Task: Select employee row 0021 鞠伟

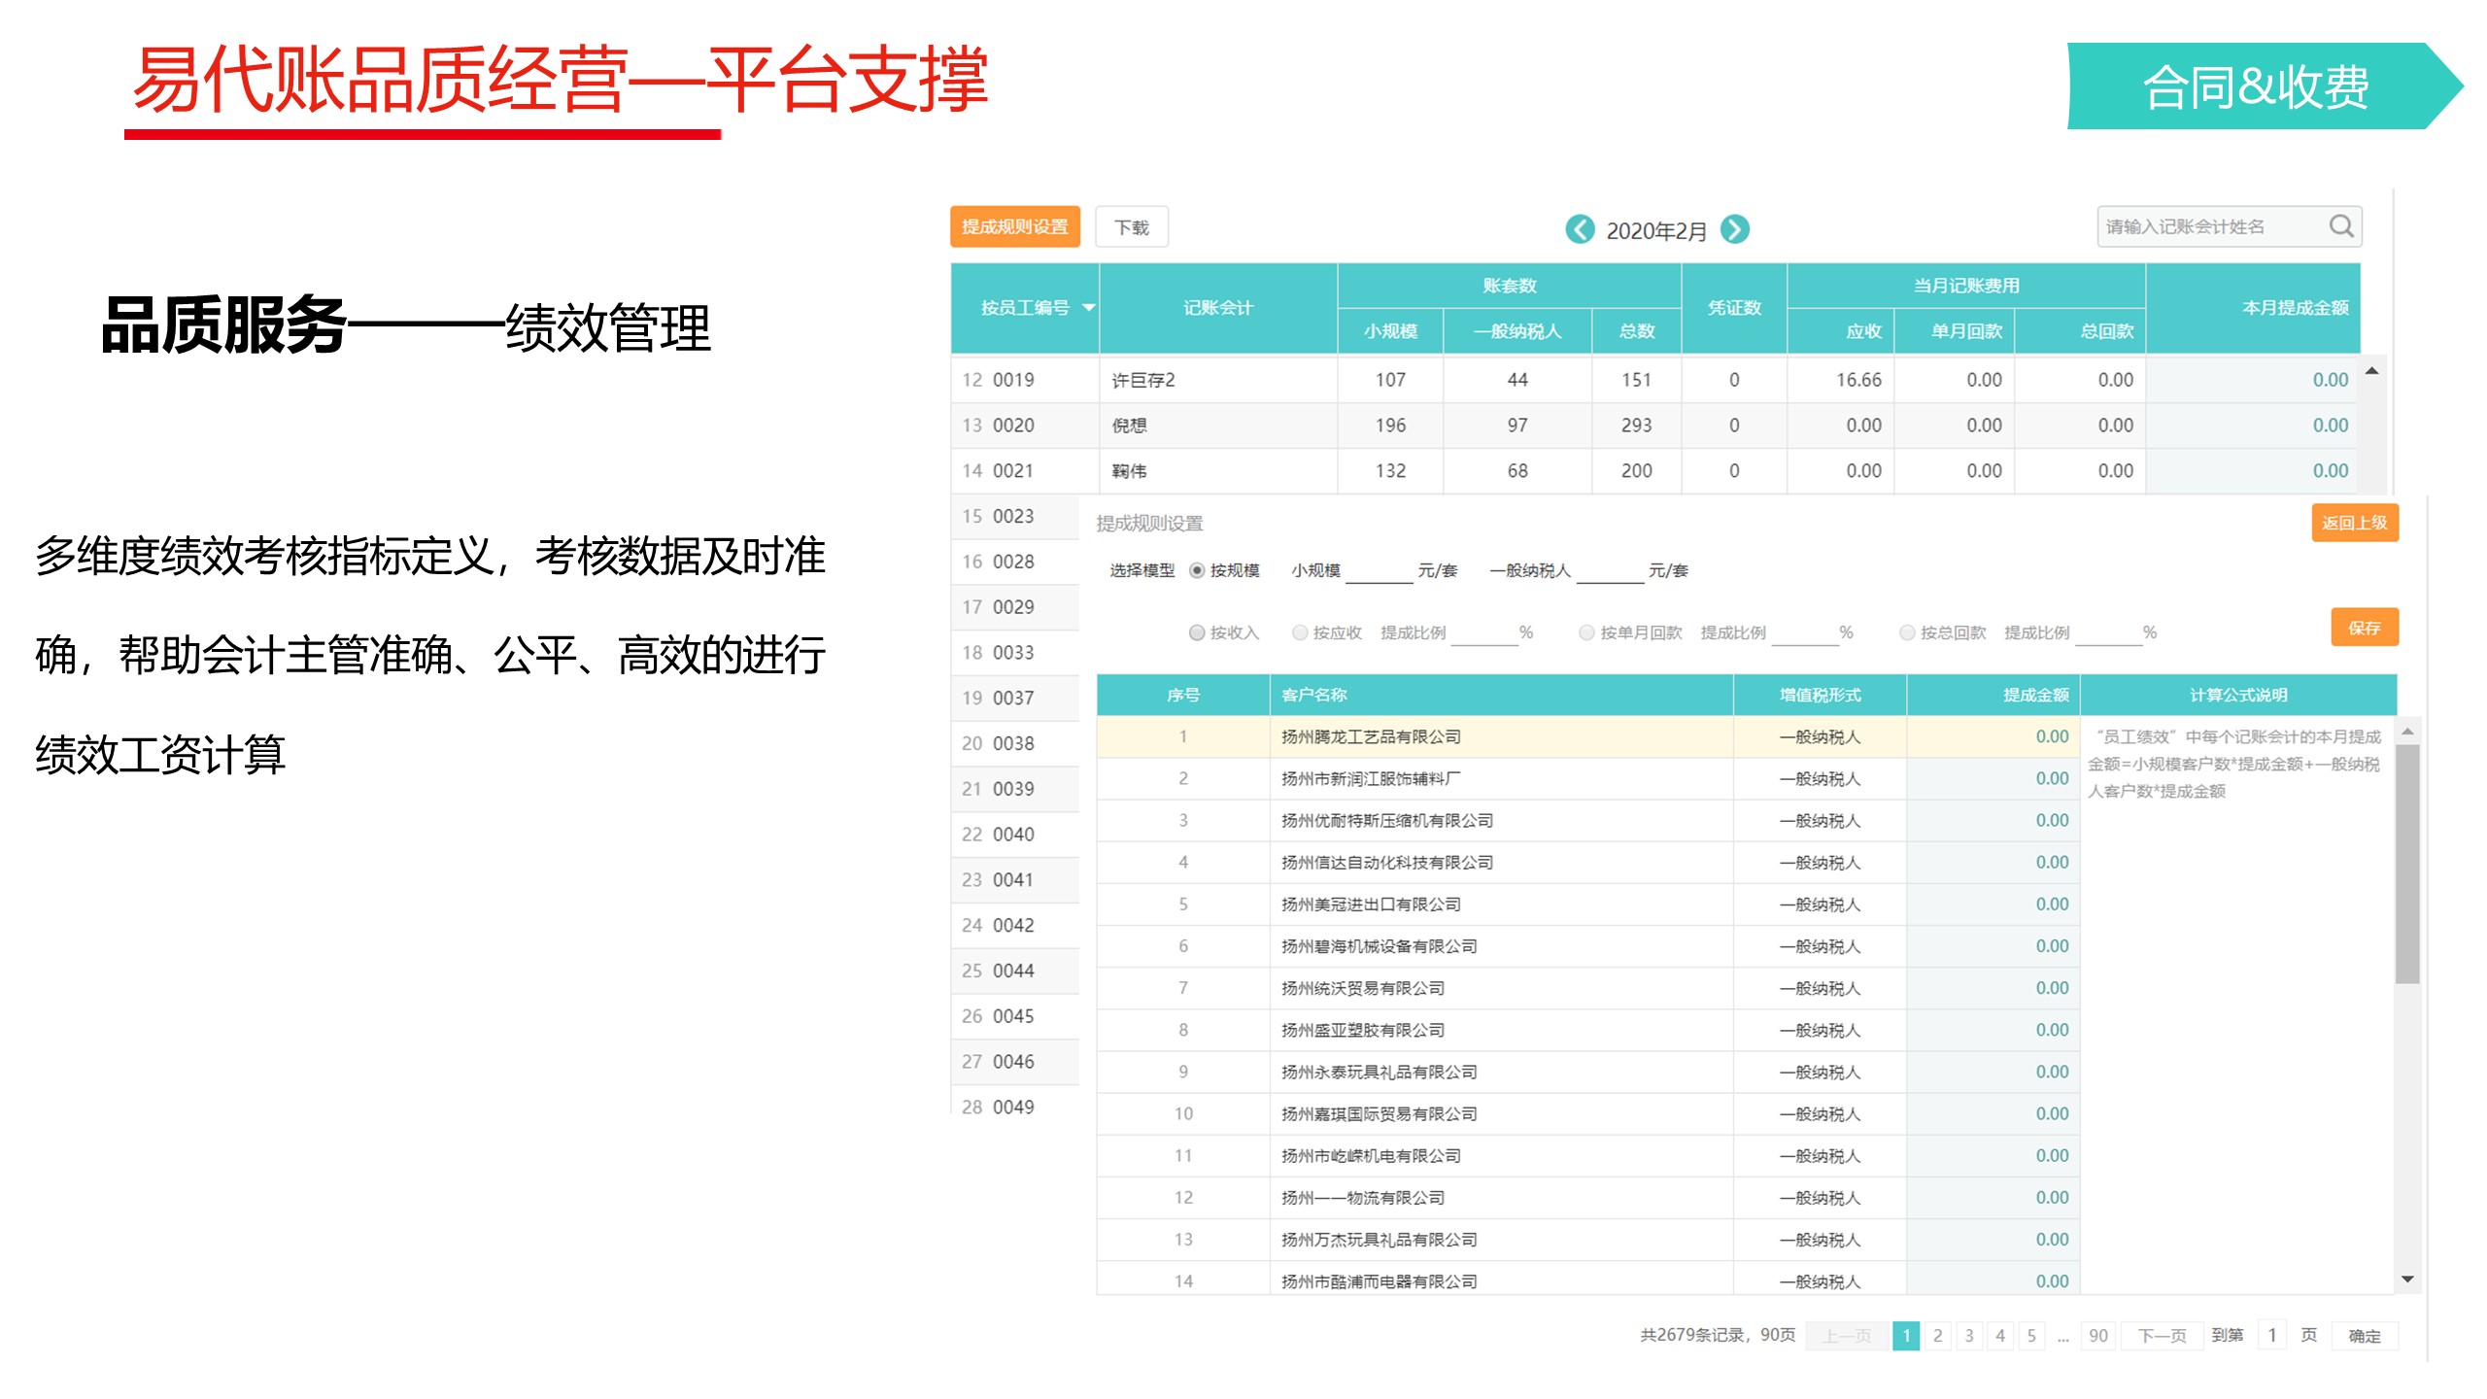Action: coord(1655,471)
